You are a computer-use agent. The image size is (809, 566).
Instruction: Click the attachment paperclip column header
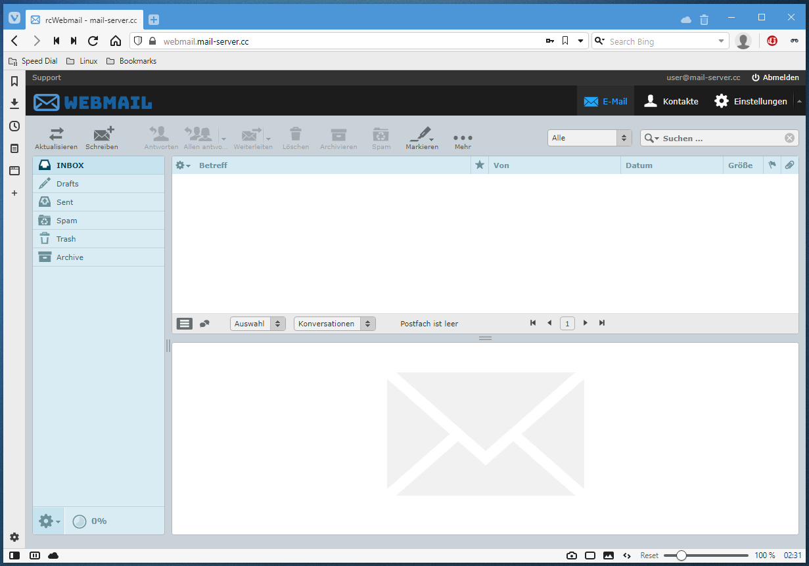click(x=789, y=165)
